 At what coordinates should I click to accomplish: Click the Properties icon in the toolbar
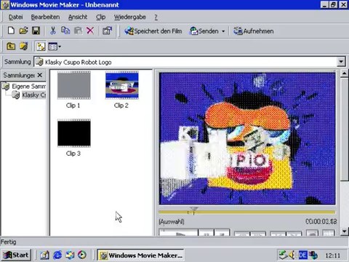[x=107, y=31]
